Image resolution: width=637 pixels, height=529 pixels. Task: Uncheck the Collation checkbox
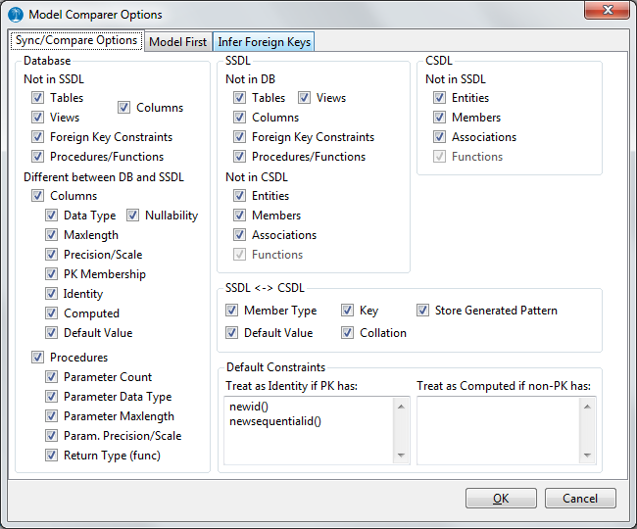coord(348,333)
